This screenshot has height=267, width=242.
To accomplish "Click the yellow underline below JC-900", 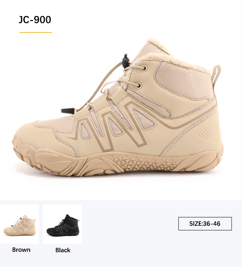I will coord(36,32).
